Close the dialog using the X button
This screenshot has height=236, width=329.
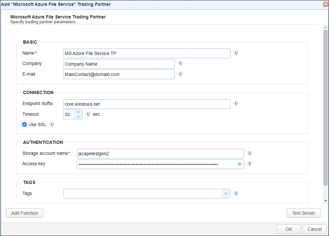[326, 4]
